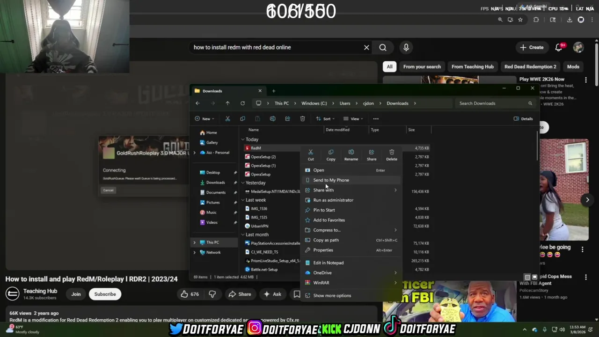The width and height of the screenshot is (599, 337).
Task: Choose Run as administrator
Action: point(351,200)
